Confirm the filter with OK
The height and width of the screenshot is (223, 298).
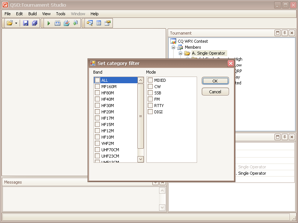point(215,81)
